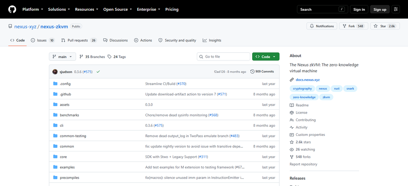Click the header Search box
This screenshot has height=186, width=408.
point(323,9)
